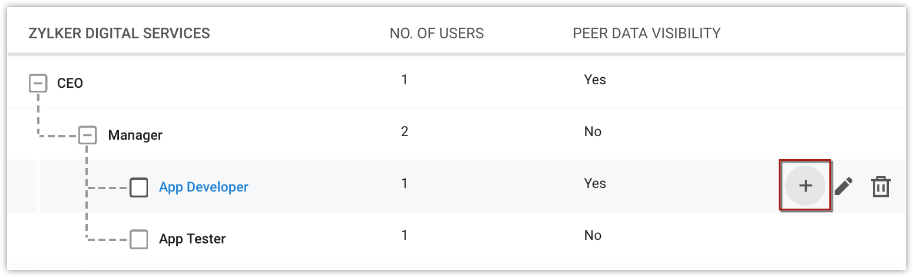Click the pencil edit icon for App Developer
913x277 pixels.
[843, 187]
